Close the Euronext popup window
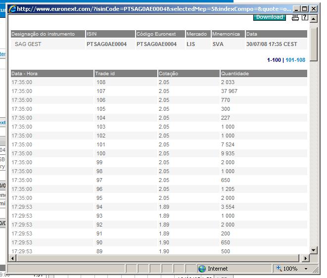 (x=314, y=9)
